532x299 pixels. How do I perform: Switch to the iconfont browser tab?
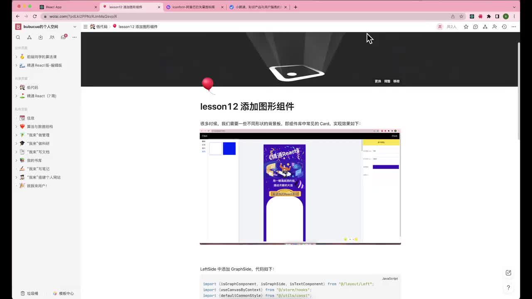195,7
